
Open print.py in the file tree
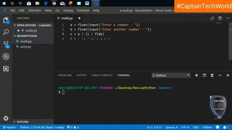click(x=26, y=47)
